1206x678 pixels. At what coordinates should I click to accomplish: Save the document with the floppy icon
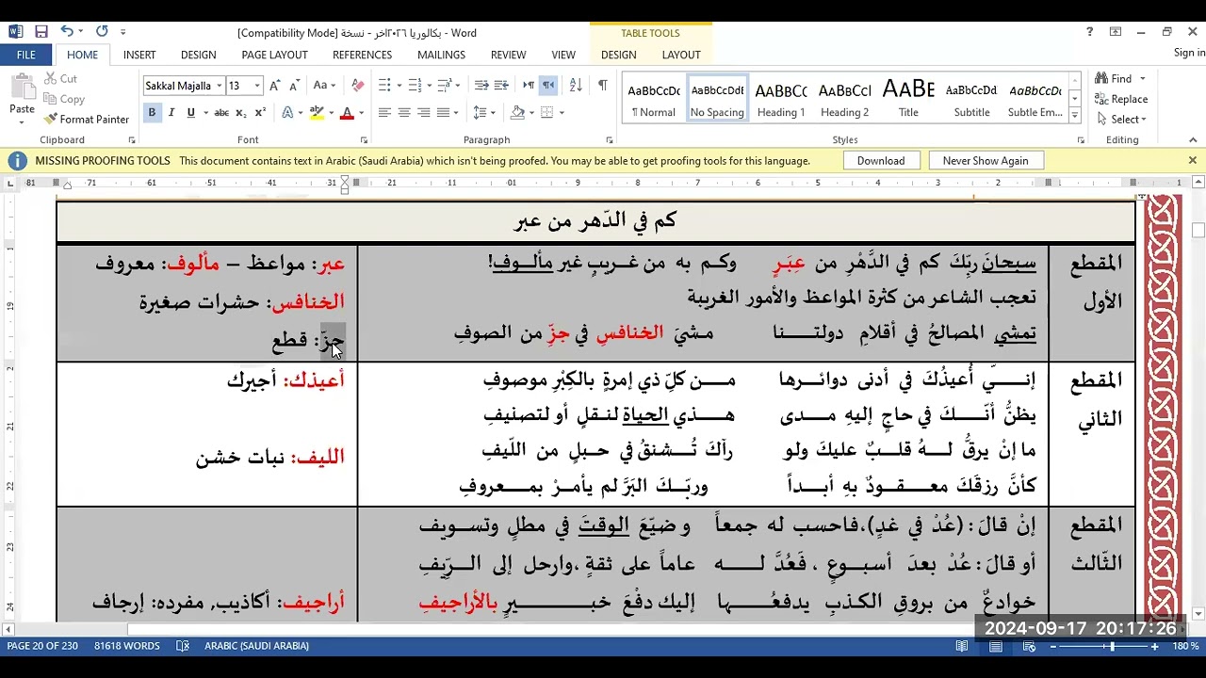(41, 32)
